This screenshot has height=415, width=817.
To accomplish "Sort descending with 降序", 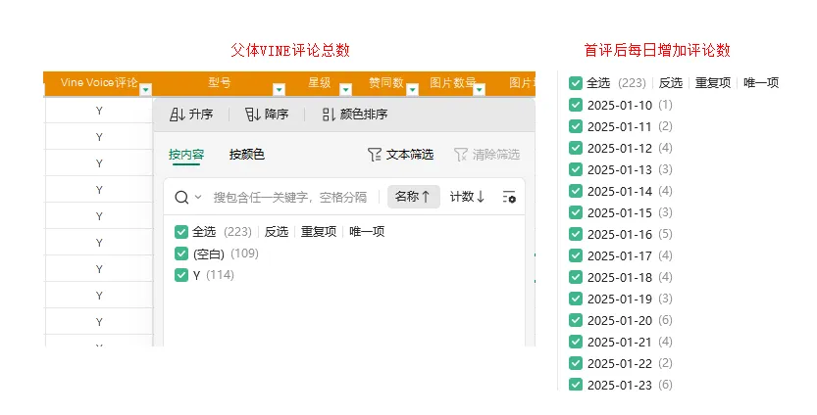I will coord(267,115).
